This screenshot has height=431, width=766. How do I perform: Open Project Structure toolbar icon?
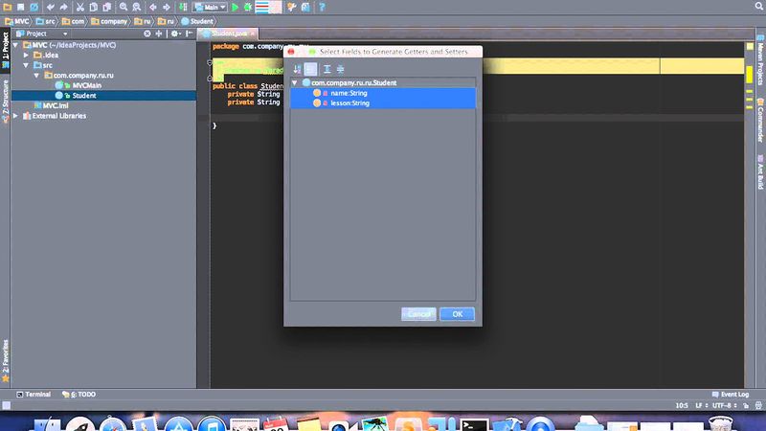(x=305, y=7)
